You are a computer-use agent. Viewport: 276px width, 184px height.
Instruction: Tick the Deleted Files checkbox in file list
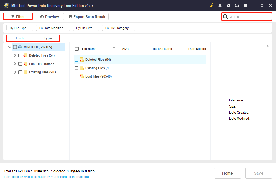click(76, 59)
